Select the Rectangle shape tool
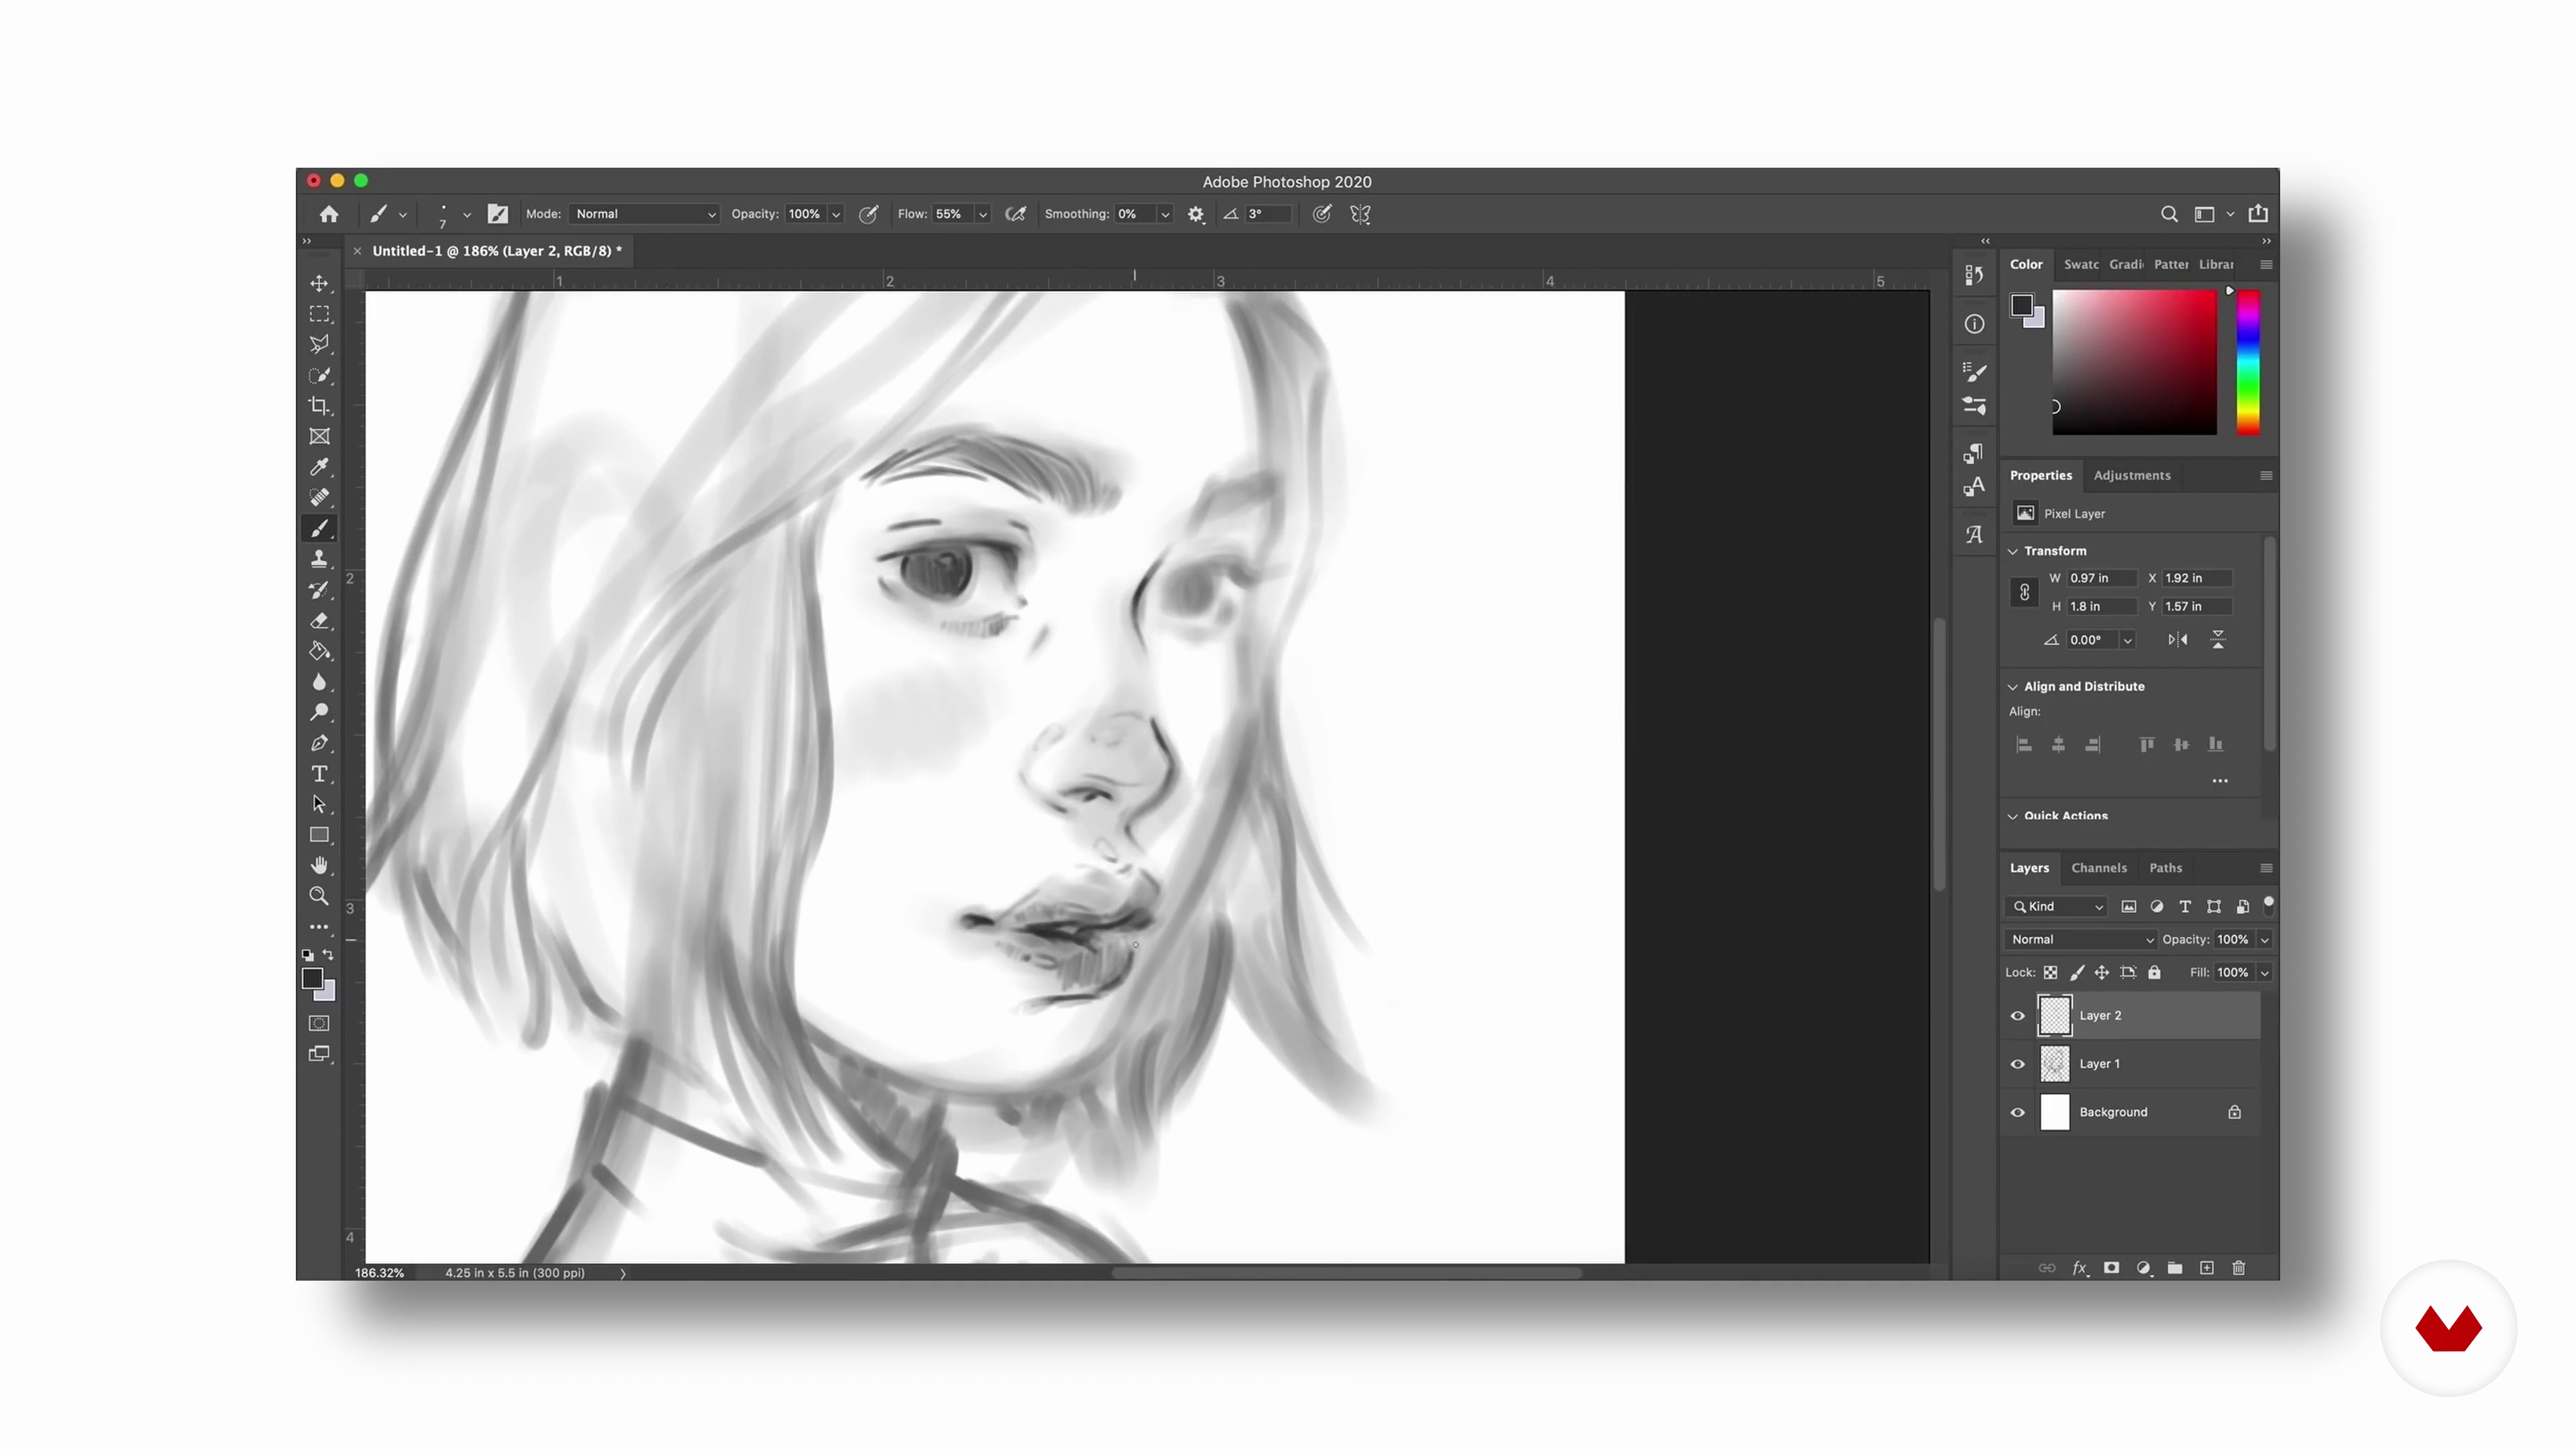Image resolution: width=2576 pixels, height=1449 pixels. pos(319,835)
